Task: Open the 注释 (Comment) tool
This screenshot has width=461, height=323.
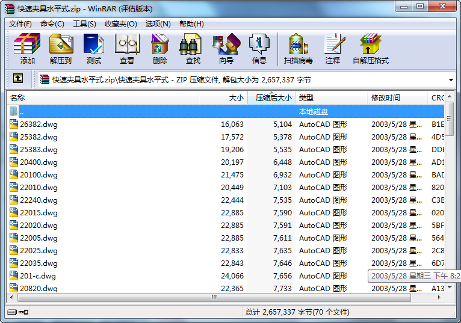Action: coord(332,49)
